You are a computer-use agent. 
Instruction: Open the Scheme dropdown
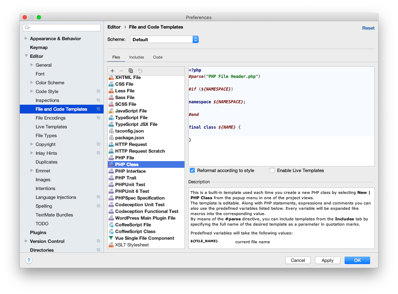point(164,39)
